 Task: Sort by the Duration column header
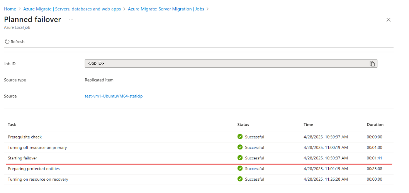tap(375, 125)
